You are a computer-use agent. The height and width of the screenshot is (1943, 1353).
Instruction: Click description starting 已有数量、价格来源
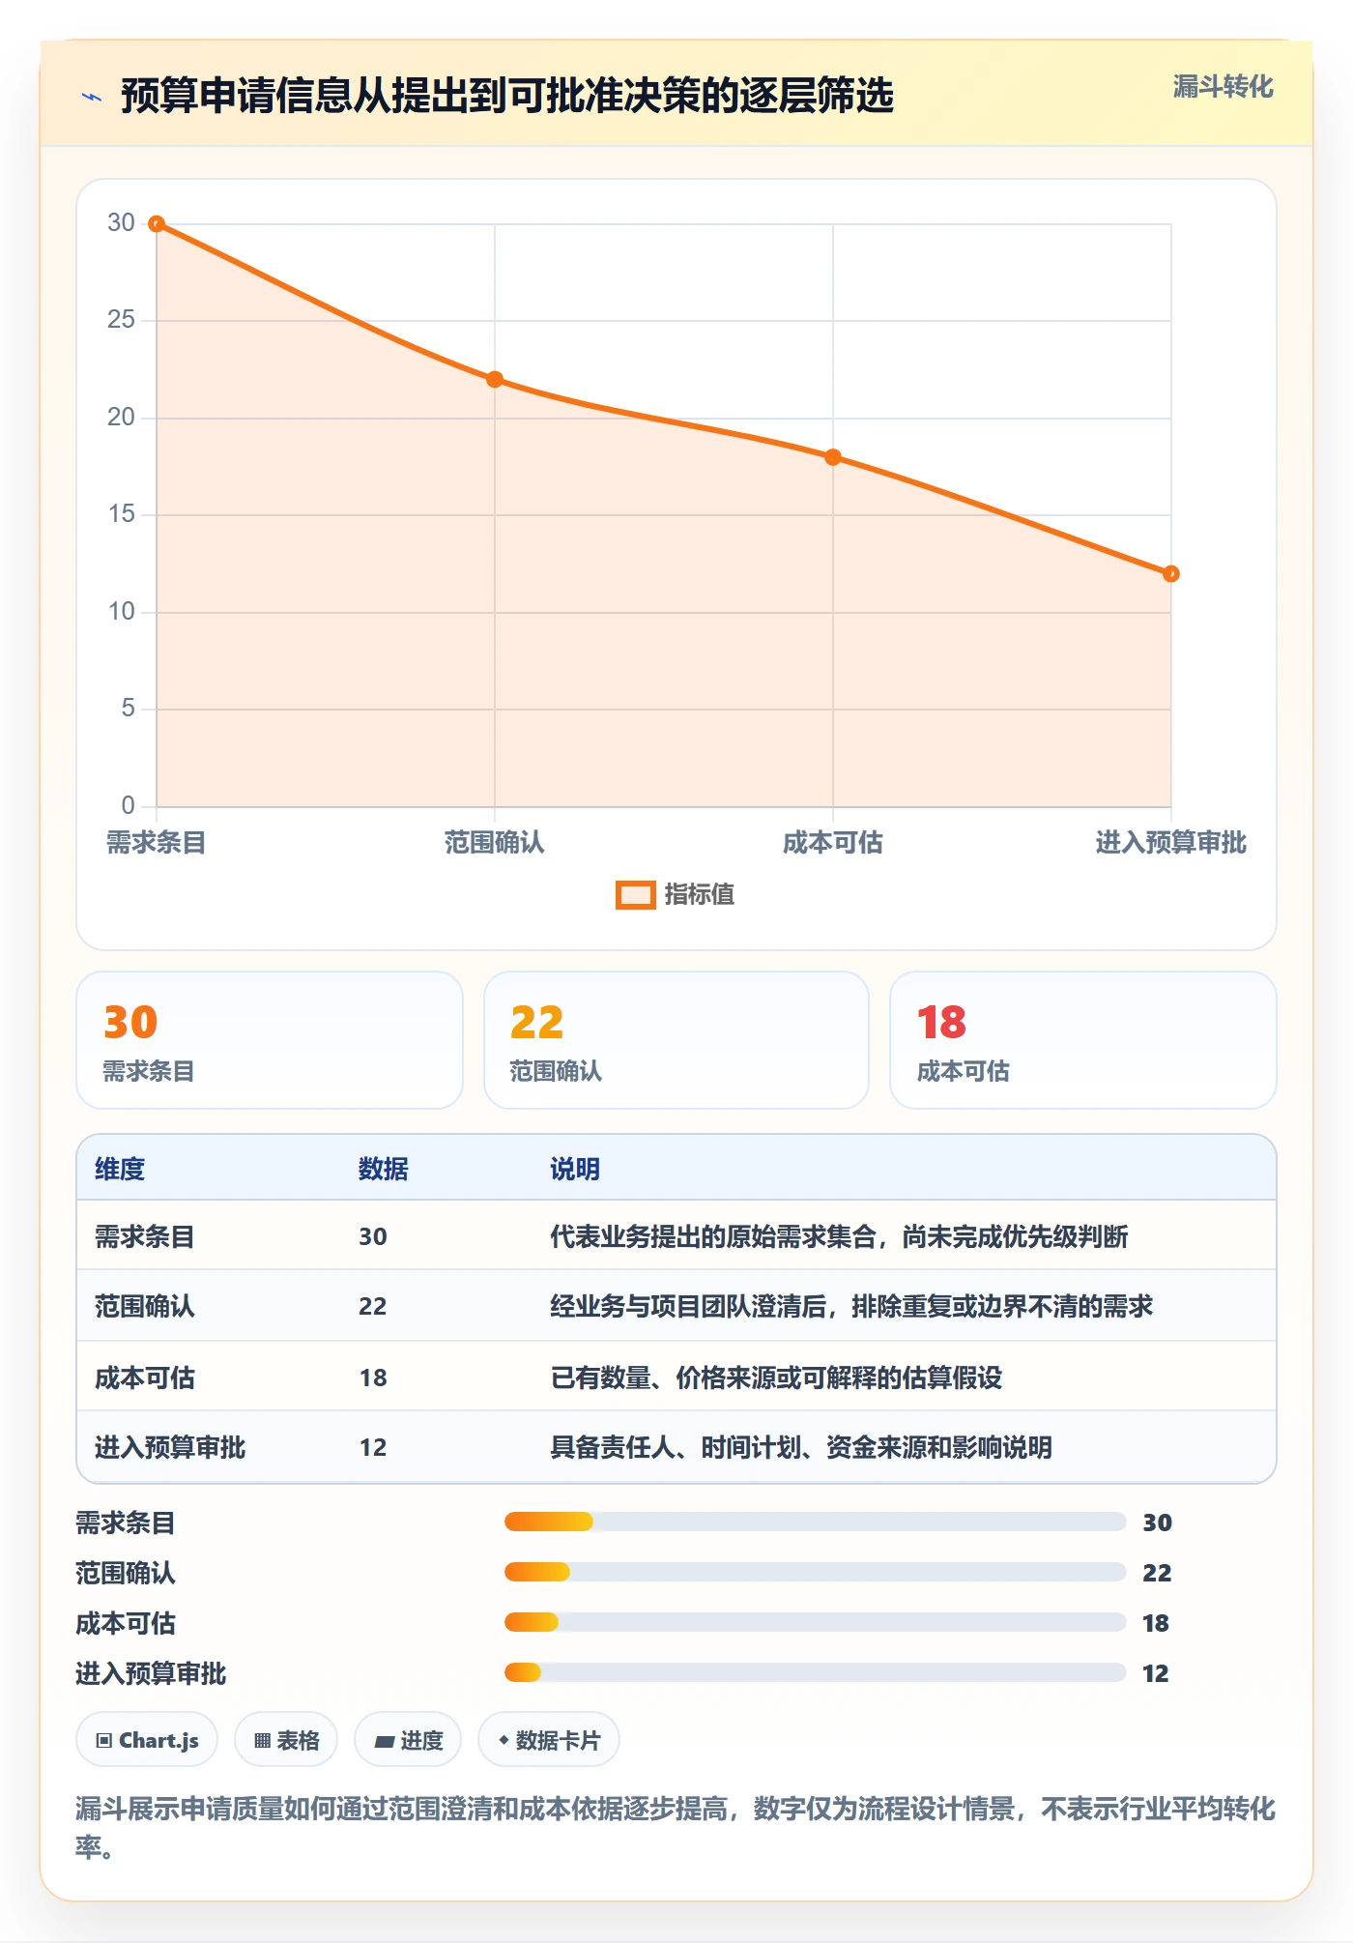pyautogui.click(x=776, y=1377)
